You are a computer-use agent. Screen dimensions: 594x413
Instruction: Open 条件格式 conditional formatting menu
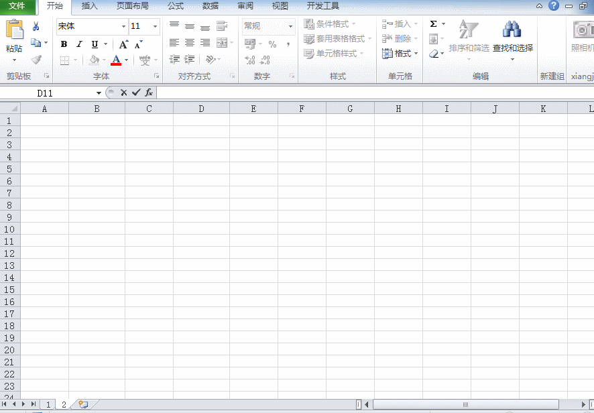pyautogui.click(x=330, y=24)
